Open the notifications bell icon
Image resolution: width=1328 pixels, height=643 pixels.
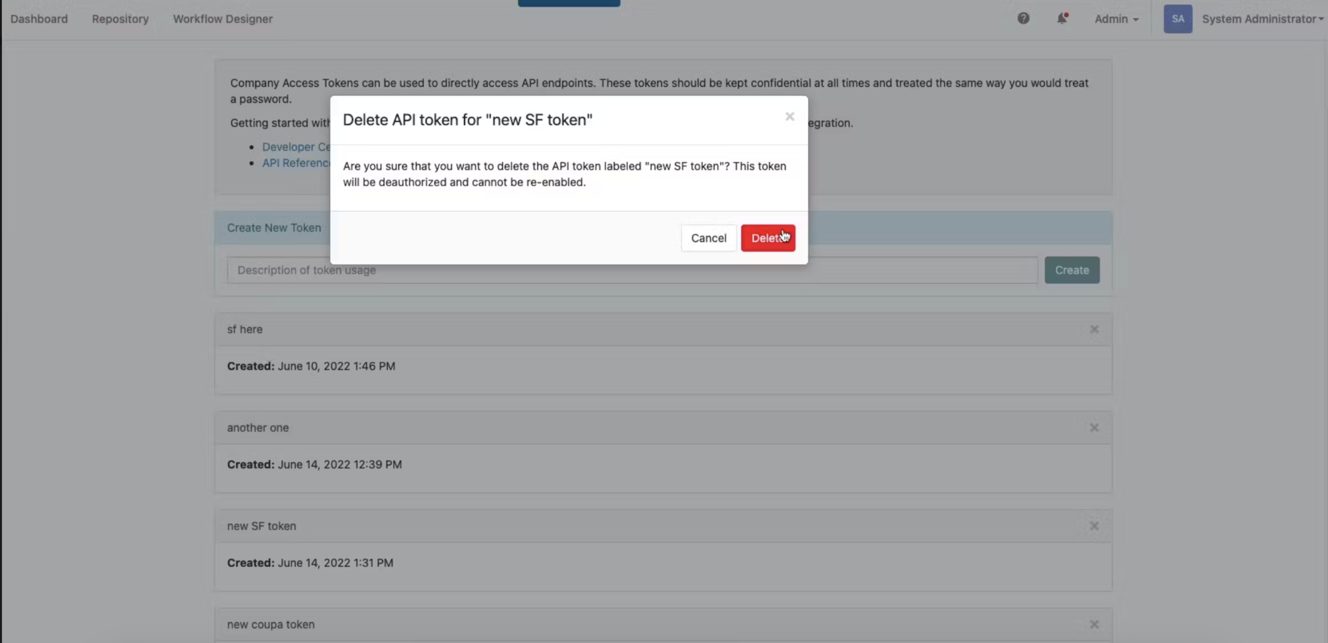[x=1063, y=19]
